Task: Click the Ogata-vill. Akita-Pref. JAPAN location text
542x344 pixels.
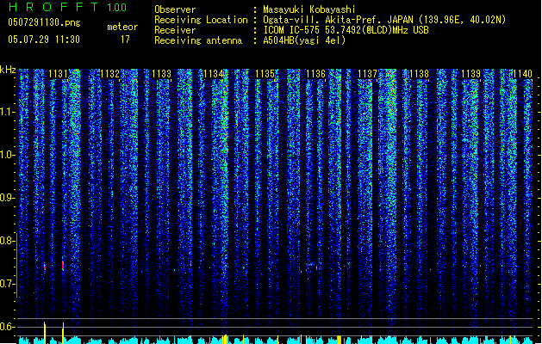Action: (384, 20)
